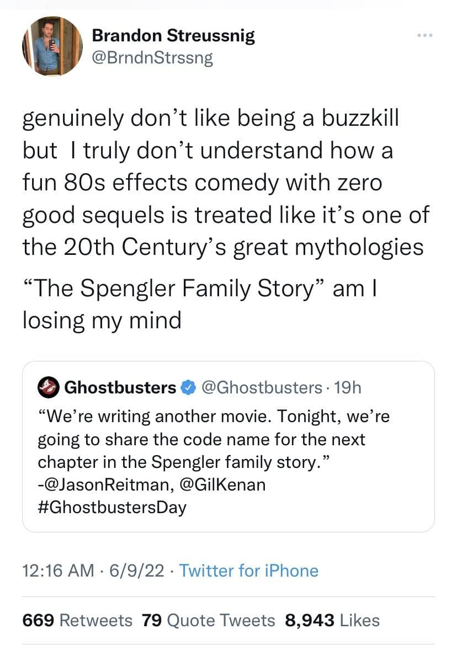The image size is (457, 645).
Task: Open the Twitter for iPhone source link
Action: tap(249, 571)
